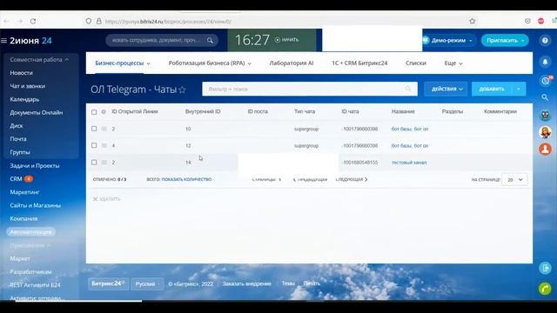Open the arrow next to the Добавить button
This screenshot has width=557, height=313.
519,89
